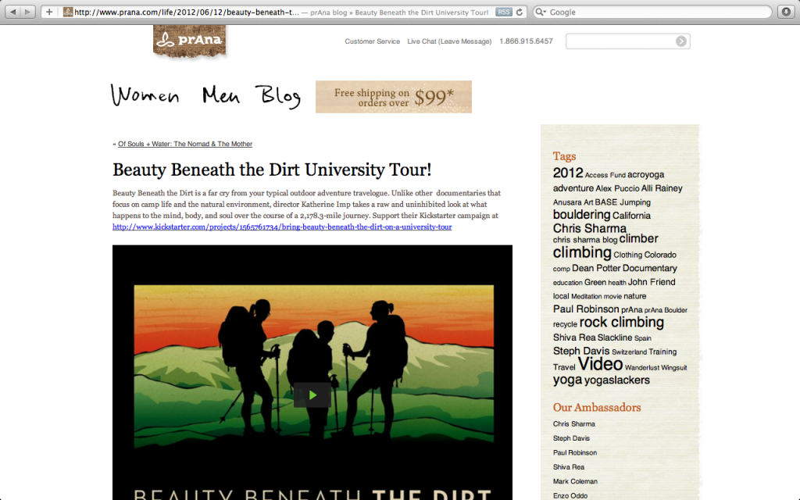Open the Women menu
Image resolution: width=800 pixels, height=500 pixels.
coord(145,95)
